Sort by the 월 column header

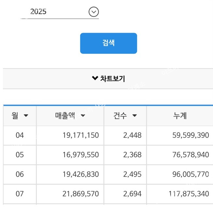pos(20,115)
